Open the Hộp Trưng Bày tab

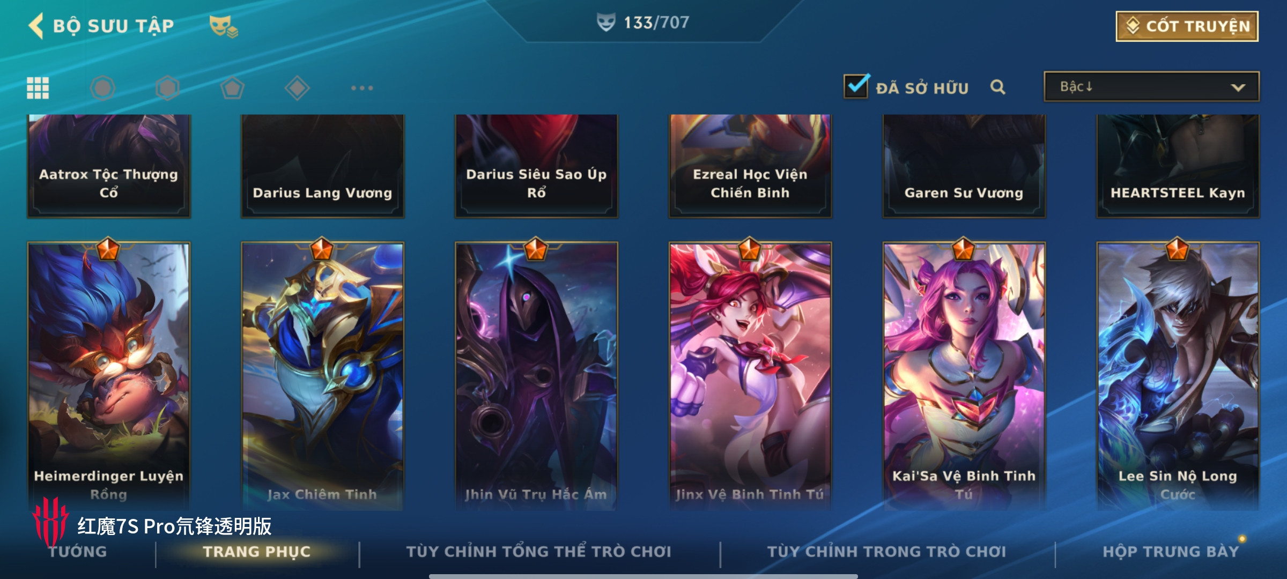pyautogui.click(x=1171, y=552)
